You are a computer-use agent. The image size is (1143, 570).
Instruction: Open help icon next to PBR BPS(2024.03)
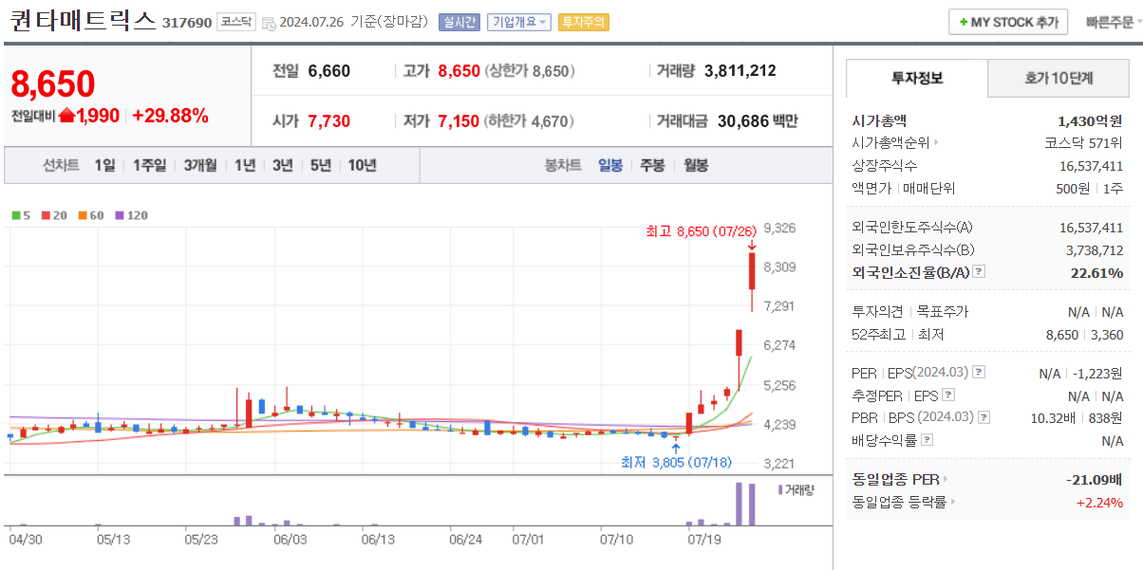click(x=984, y=417)
